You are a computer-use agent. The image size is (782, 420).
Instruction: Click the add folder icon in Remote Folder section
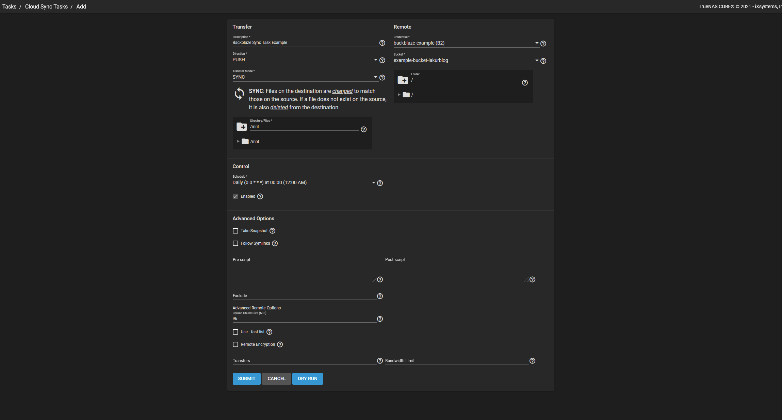404,80
